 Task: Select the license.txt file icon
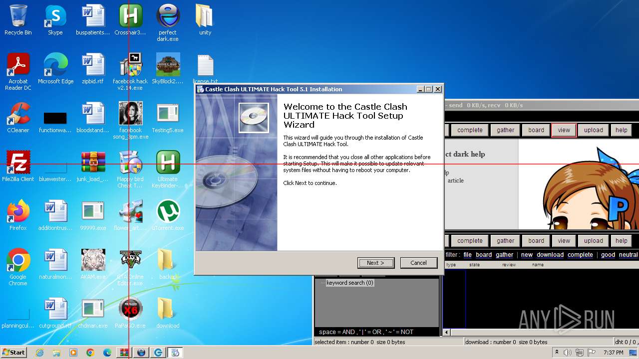205,69
